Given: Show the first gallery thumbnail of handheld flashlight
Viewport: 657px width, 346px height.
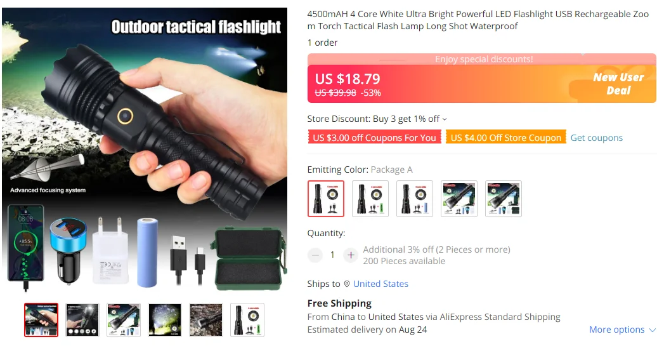Looking at the screenshot, I should [x=41, y=320].
